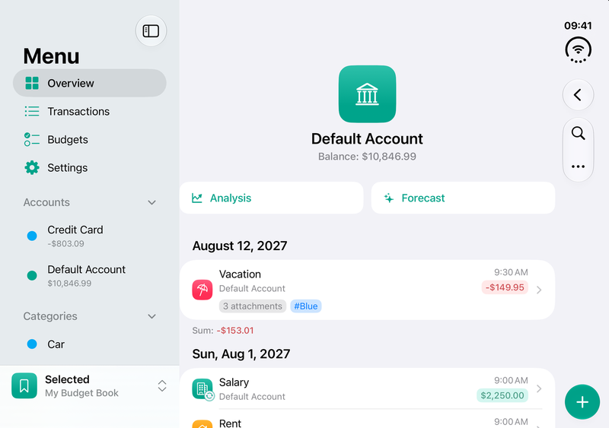Viewport: 609px width, 428px height.
Task: Open the Overview menu item
Action: (90, 83)
